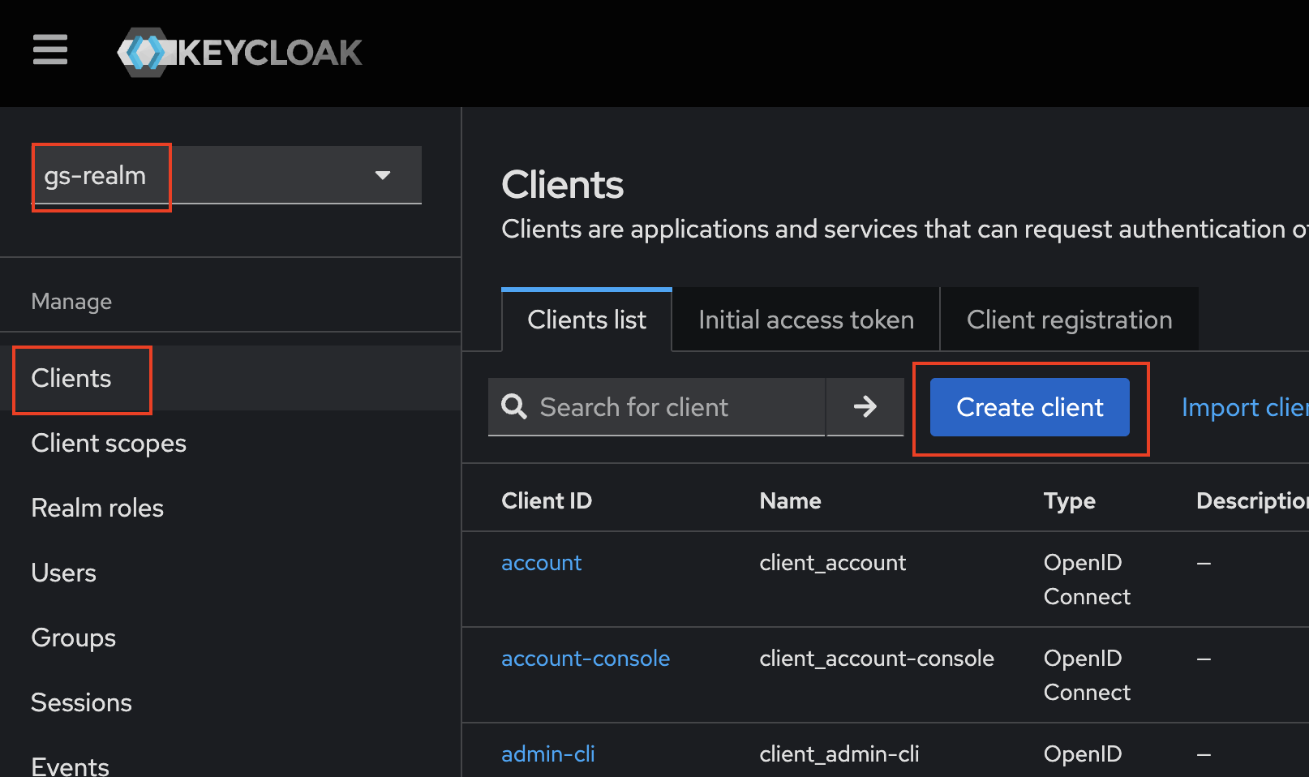Select the Clients list tab
The height and width of the screenshot is (777, 1309).
click(x=586, y=320)
